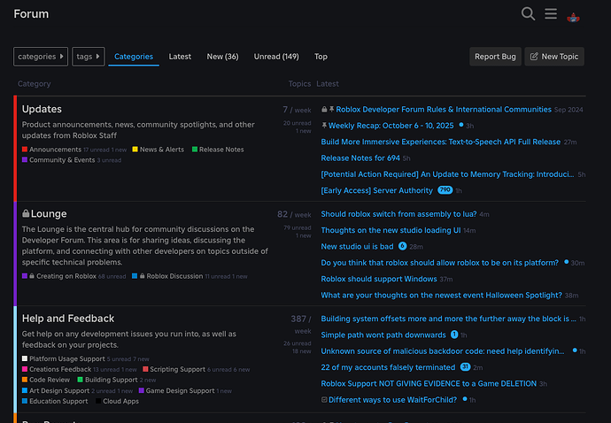Viewport: 611px width, 423px height.
Task: Click lock icon next to Roblox Discussion
Action: click(x=143, y=276)
